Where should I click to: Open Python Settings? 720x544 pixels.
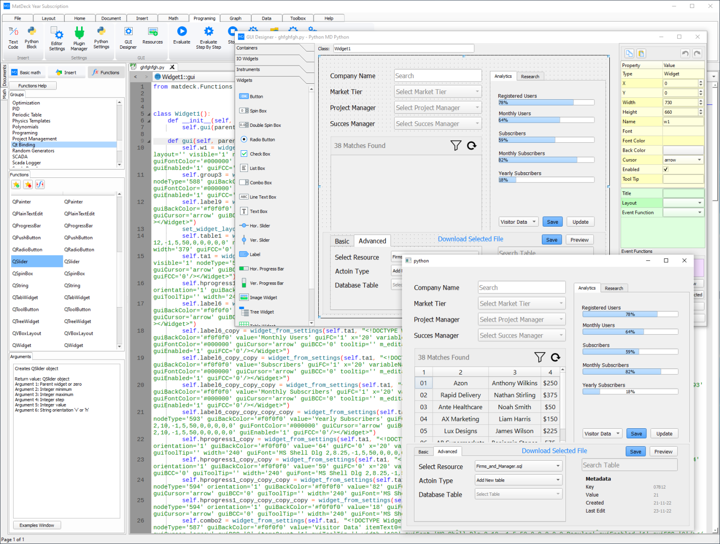coord(101,37)
